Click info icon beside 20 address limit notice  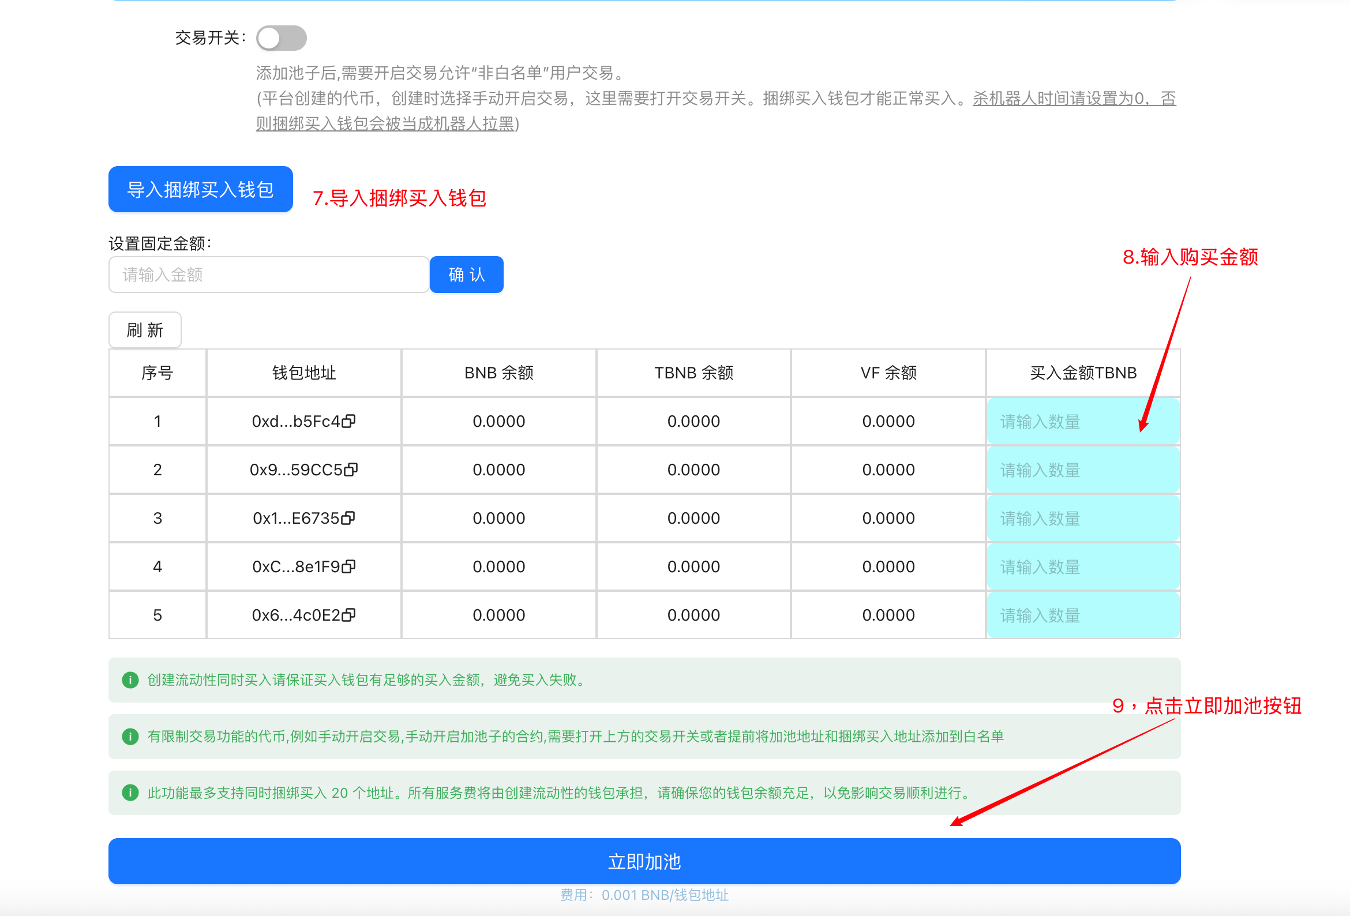coord(130,793)
